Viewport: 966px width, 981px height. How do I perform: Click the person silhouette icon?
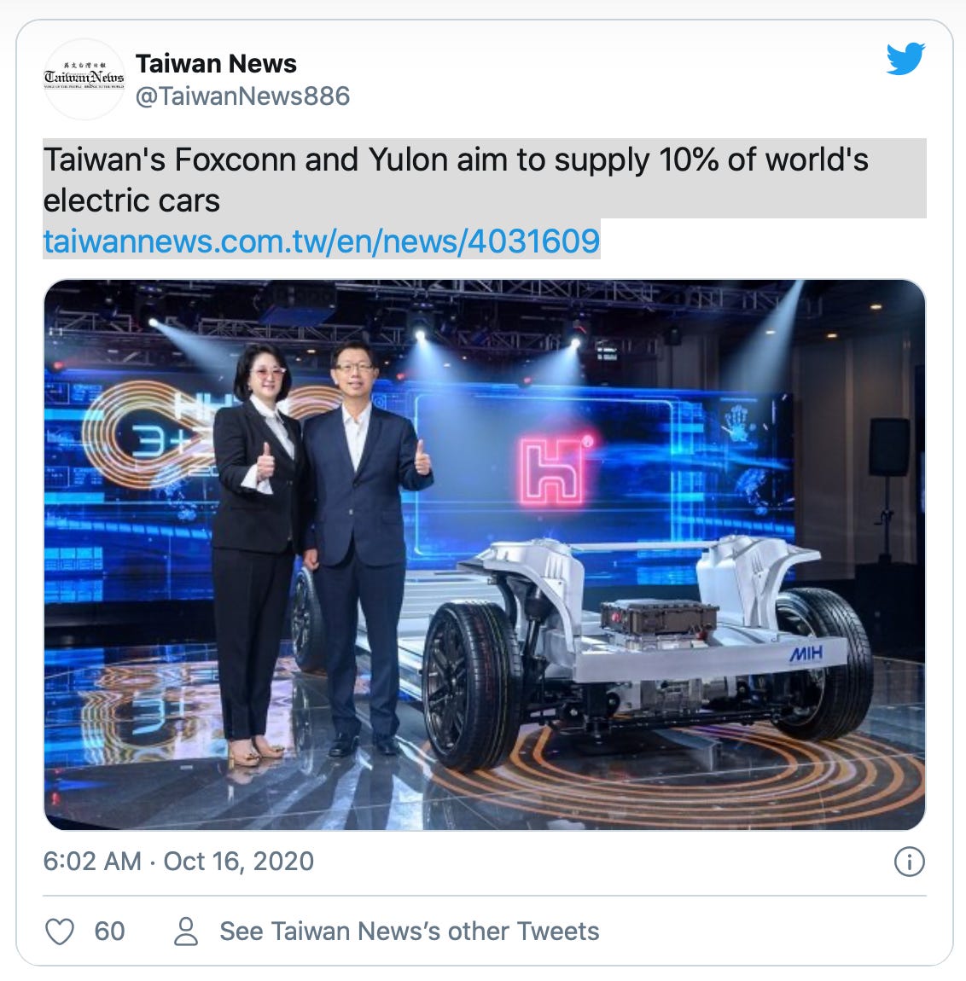186,932
